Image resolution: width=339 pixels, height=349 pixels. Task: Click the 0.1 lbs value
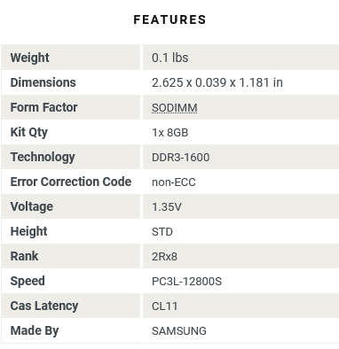pyautogui.click(x=170, y=58)
